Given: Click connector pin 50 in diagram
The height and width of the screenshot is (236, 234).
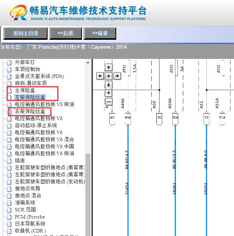Looking at the screenshot, I should point(159,119).
